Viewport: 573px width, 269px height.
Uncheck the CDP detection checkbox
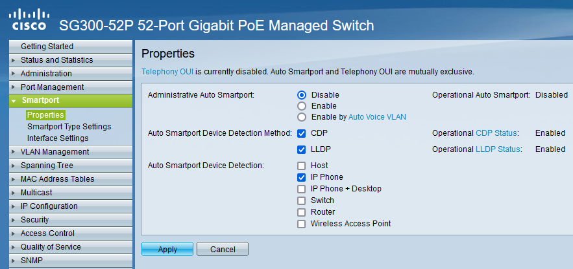click(x=302, y=133)
